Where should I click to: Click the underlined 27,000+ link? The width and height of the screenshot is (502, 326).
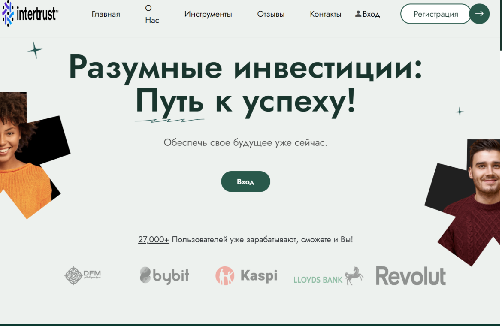click(x=153, y=239)
